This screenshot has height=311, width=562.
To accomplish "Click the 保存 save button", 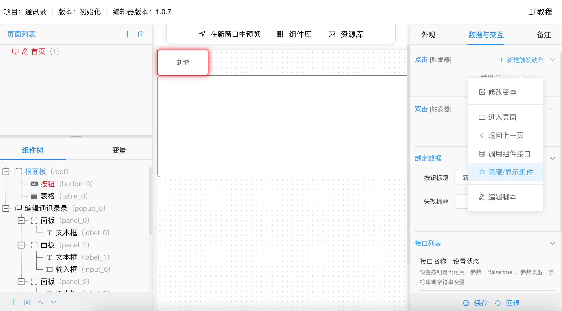I will pos(475,303).
